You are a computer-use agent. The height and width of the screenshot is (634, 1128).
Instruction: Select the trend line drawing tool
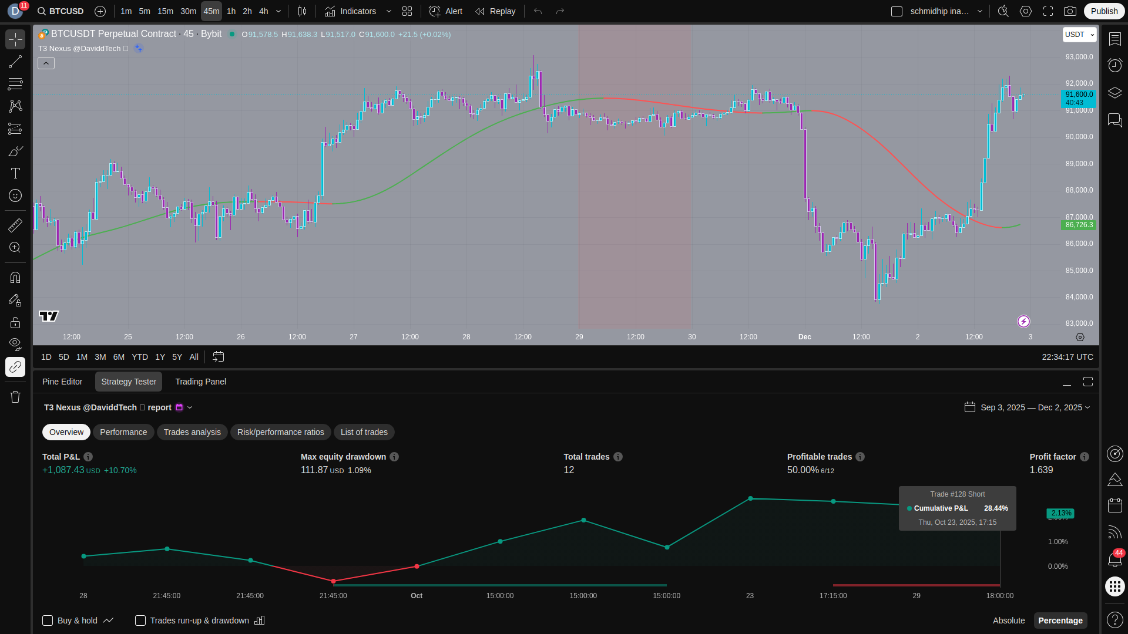pos(15,62)
